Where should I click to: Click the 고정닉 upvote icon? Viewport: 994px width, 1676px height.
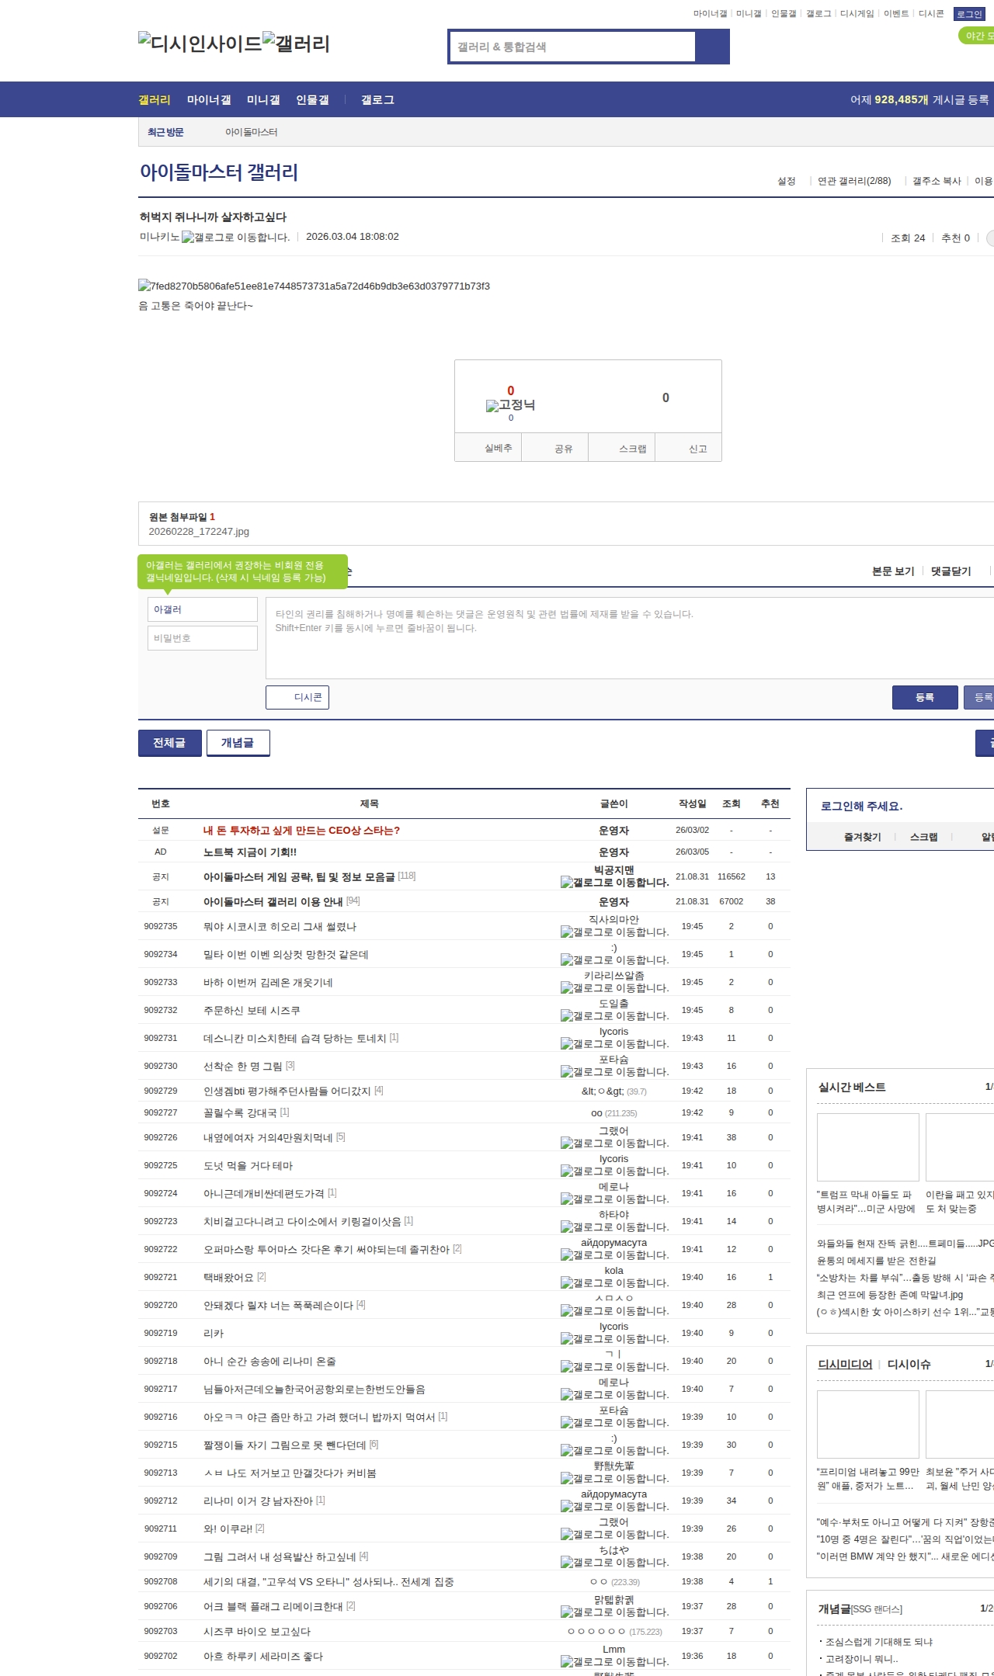[x=492, y=405]
